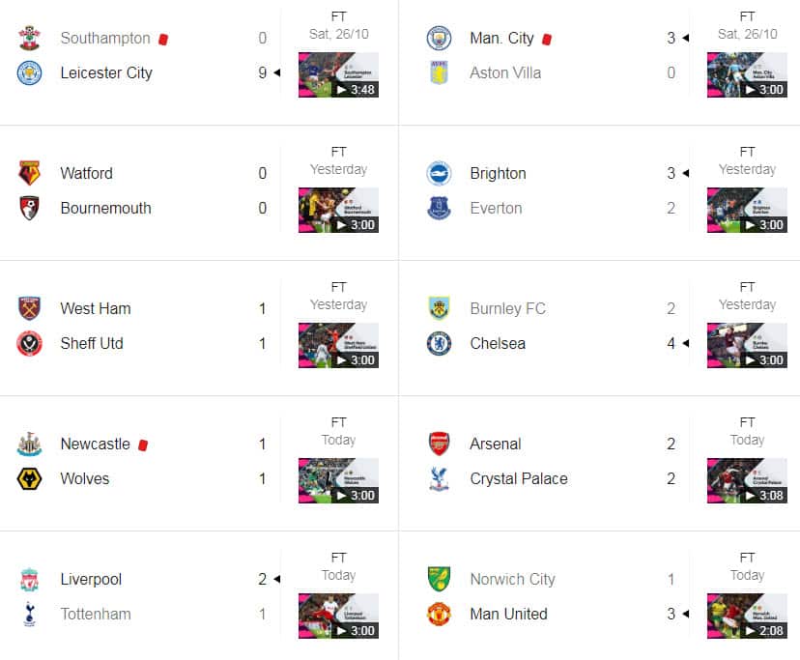Select the Liverpool club crest icon
Viewport: 800px width, 660px height.
(30, 579)
